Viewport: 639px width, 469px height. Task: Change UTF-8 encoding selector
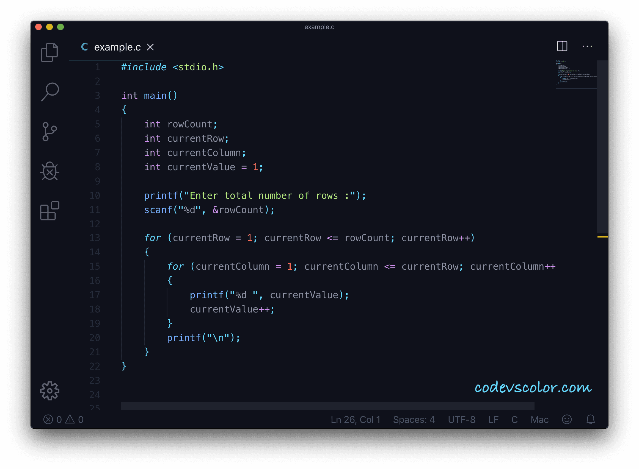pyautogui.click(x=461, y=419)
